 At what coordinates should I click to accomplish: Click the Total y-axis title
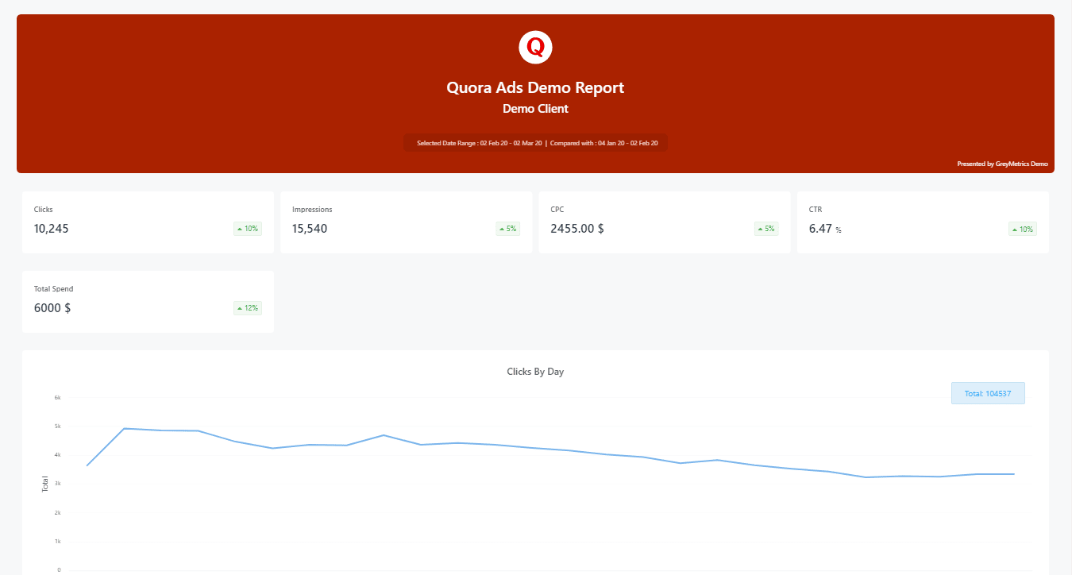coord(45,484)
